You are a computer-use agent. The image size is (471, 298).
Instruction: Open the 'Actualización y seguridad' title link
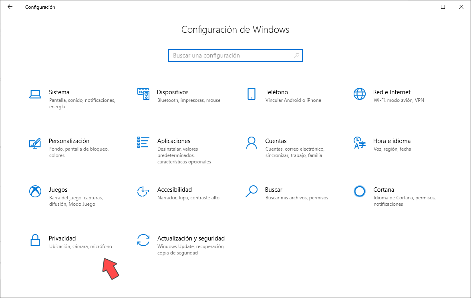191,238
